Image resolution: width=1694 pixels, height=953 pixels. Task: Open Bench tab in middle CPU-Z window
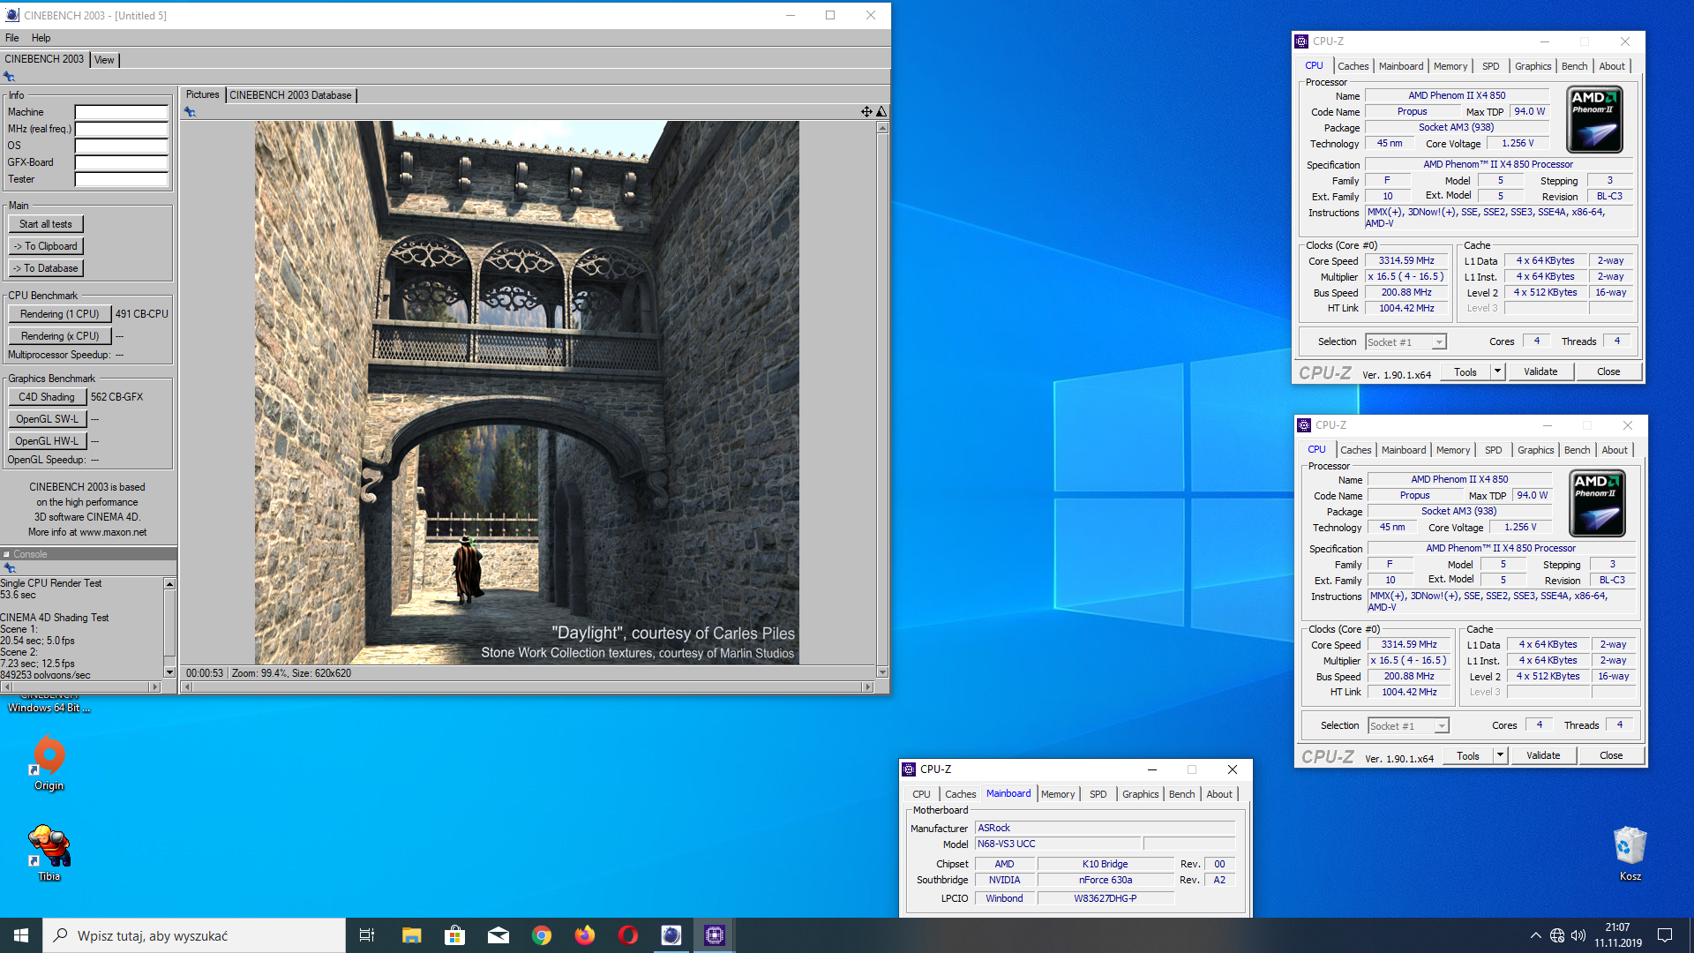click(x=1577, y=450)
